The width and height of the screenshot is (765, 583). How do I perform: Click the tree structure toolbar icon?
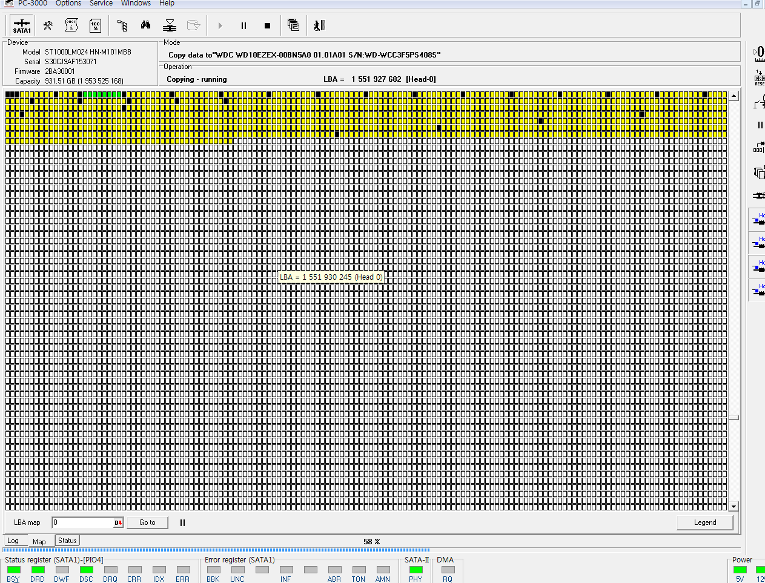coord(122,25)
